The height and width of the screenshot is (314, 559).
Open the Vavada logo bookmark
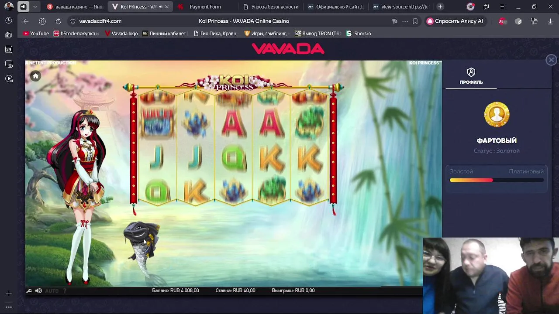click(121, 33)
